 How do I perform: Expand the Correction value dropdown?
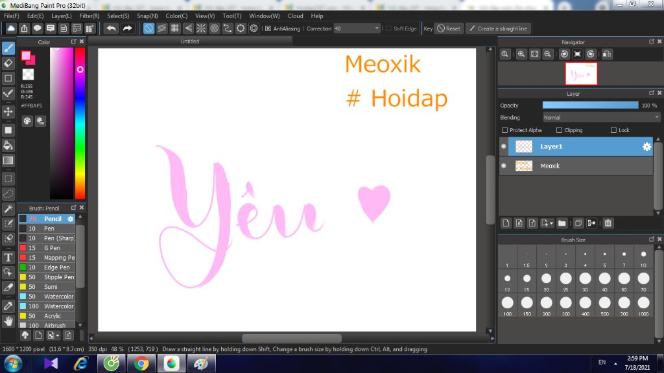377,28
